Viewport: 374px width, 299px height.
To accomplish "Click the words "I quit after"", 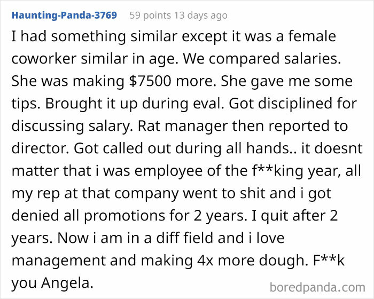I will pyautogui.click(x=285, y=215).
